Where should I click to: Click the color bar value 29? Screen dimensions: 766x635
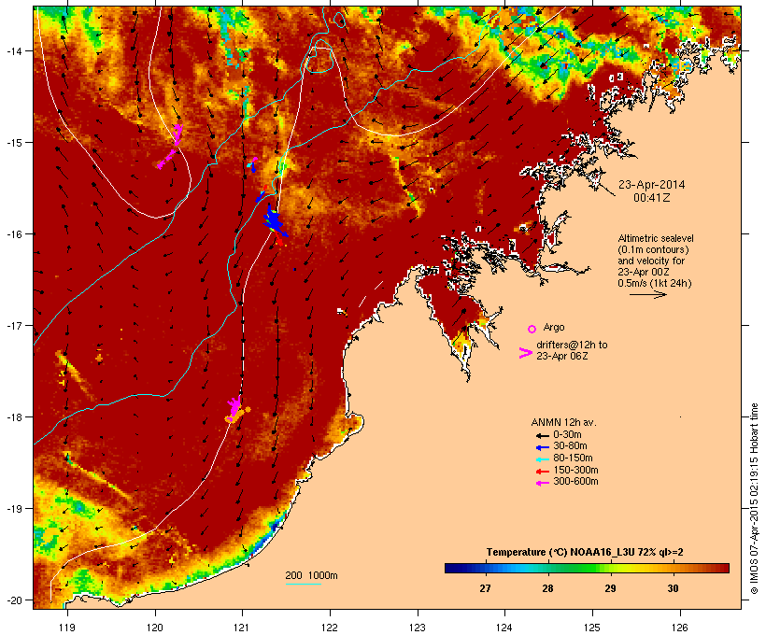click(610, 588)
